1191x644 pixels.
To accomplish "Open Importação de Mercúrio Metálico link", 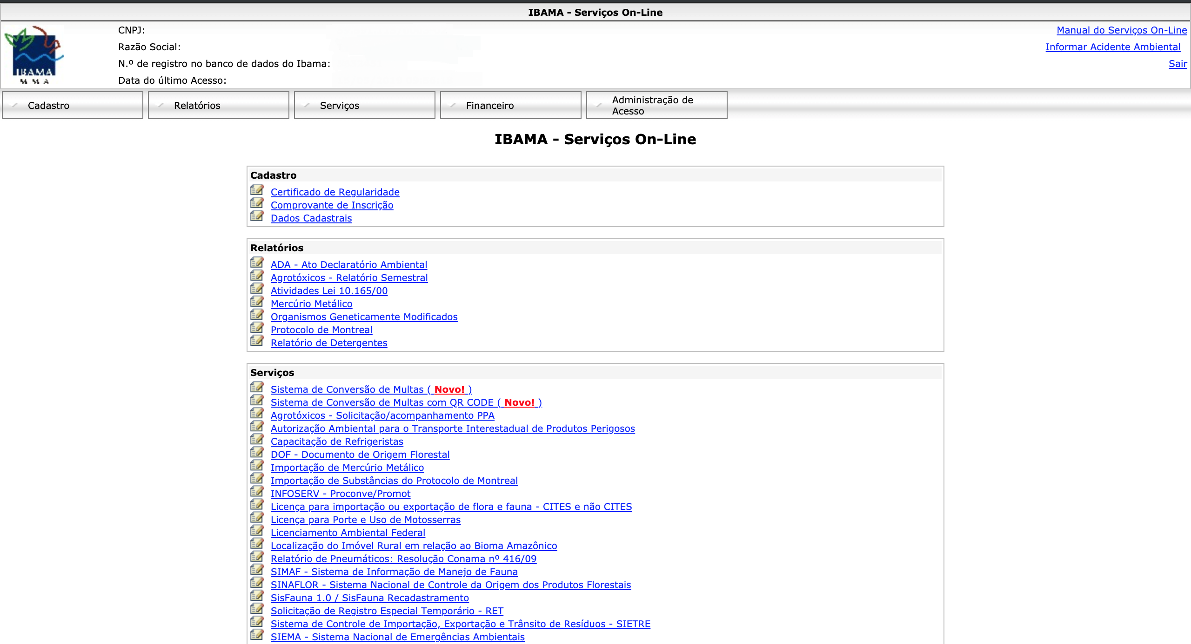I will click(347, 468).
